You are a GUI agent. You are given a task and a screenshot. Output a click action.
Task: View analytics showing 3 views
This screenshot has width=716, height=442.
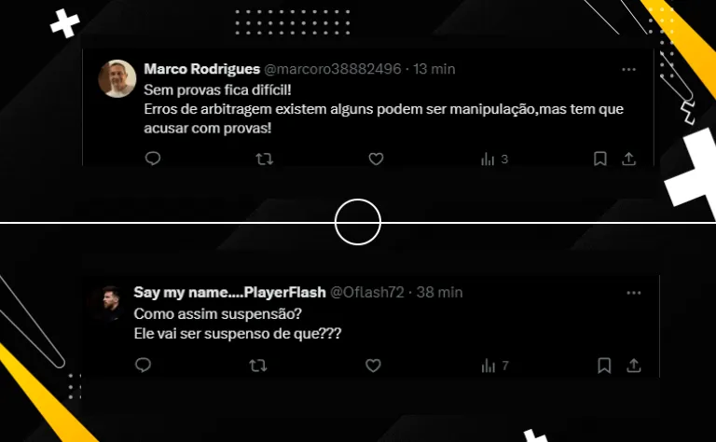[x=494, y=159]
